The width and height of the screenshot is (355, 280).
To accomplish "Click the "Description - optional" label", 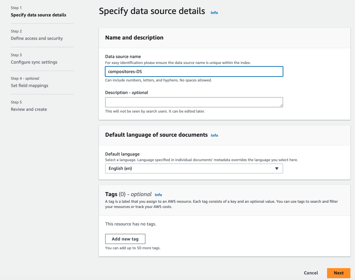I will (x=126, y=93).
